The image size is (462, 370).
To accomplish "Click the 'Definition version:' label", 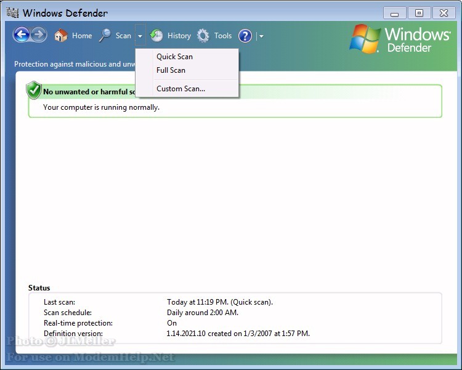I will tap(73, 334).
